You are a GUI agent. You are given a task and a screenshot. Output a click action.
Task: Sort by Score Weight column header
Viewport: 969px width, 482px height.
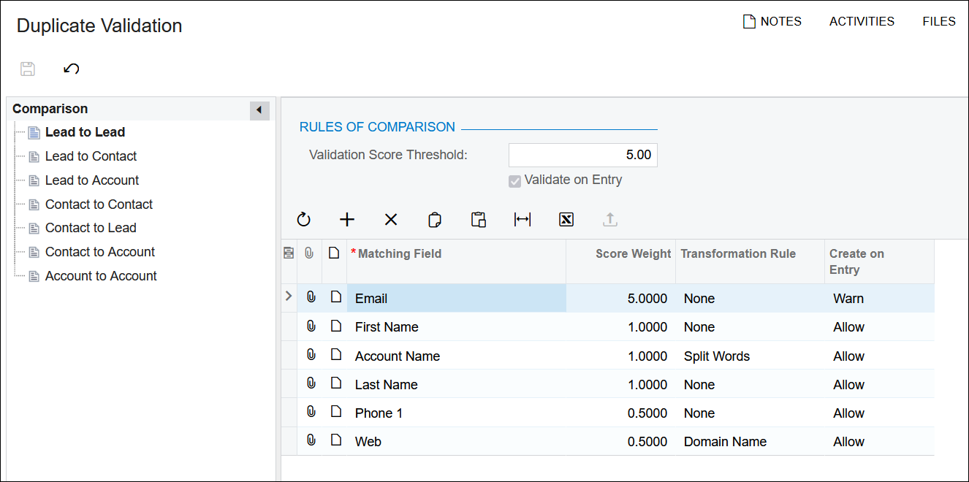(x=632, y=254)
